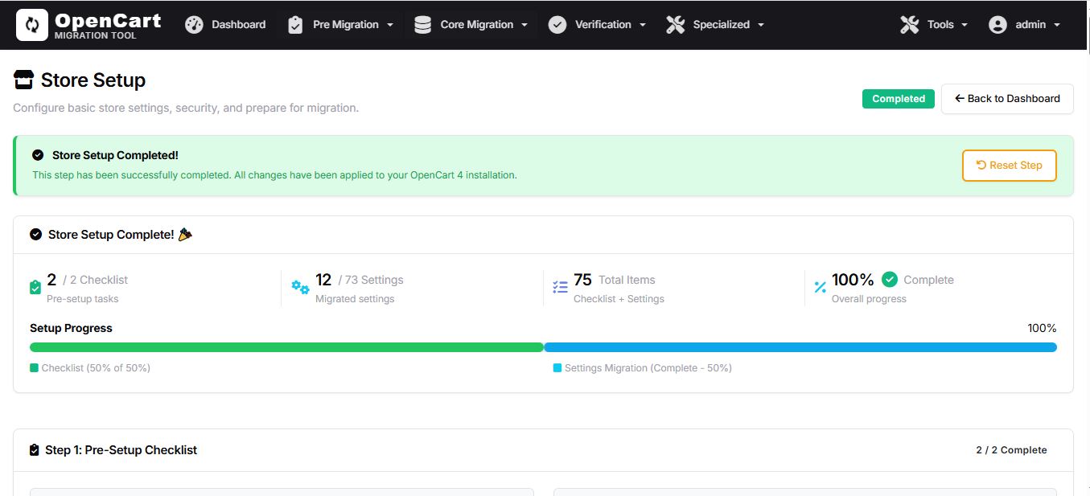Click the green Checklist progress bar segment
This screenshot has width=1090, height=496.
pyautogui.click(x=286, y=347)
